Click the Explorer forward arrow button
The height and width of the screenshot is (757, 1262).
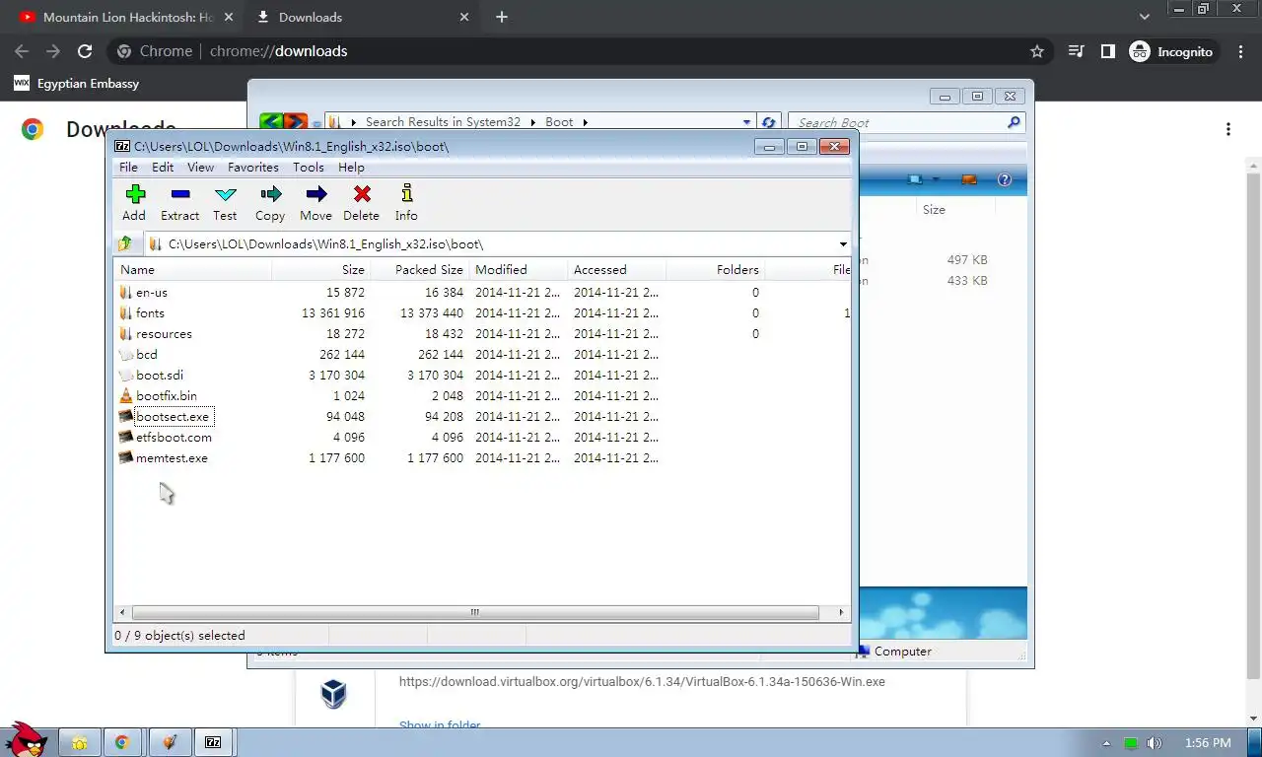point(295,122)
